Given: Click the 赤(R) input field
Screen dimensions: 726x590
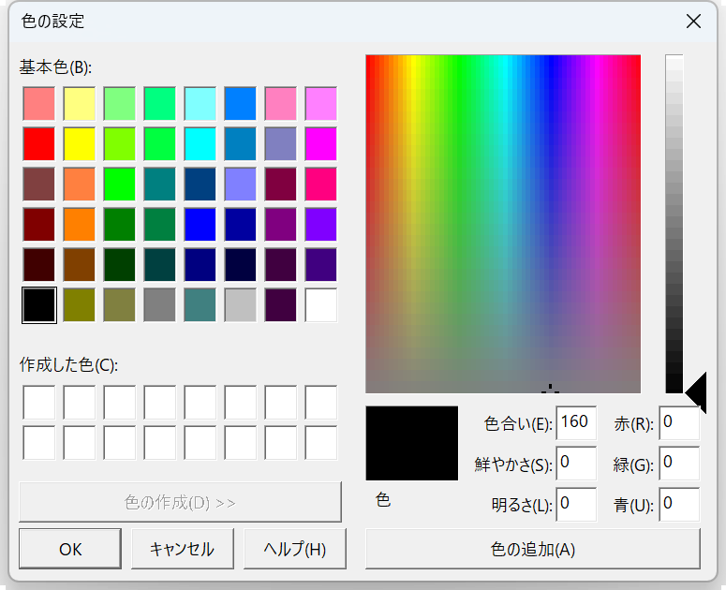Looking at the screenshot, I should click(x=679, y=422).
